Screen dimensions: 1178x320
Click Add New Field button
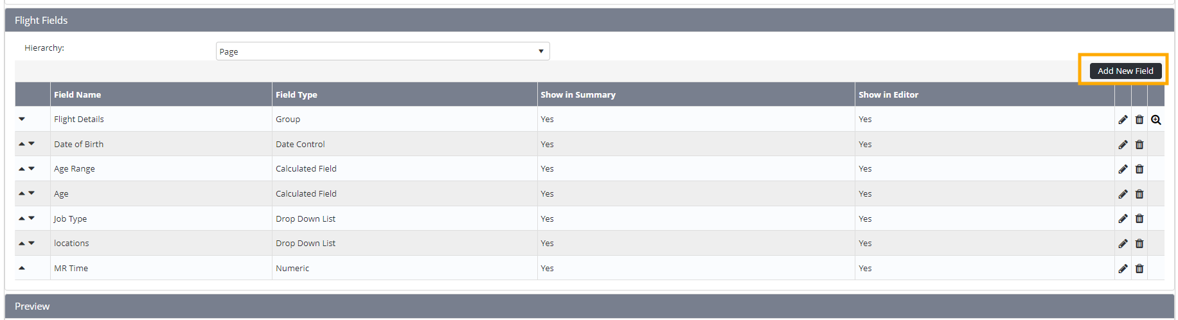click(x=1125, y=71)
